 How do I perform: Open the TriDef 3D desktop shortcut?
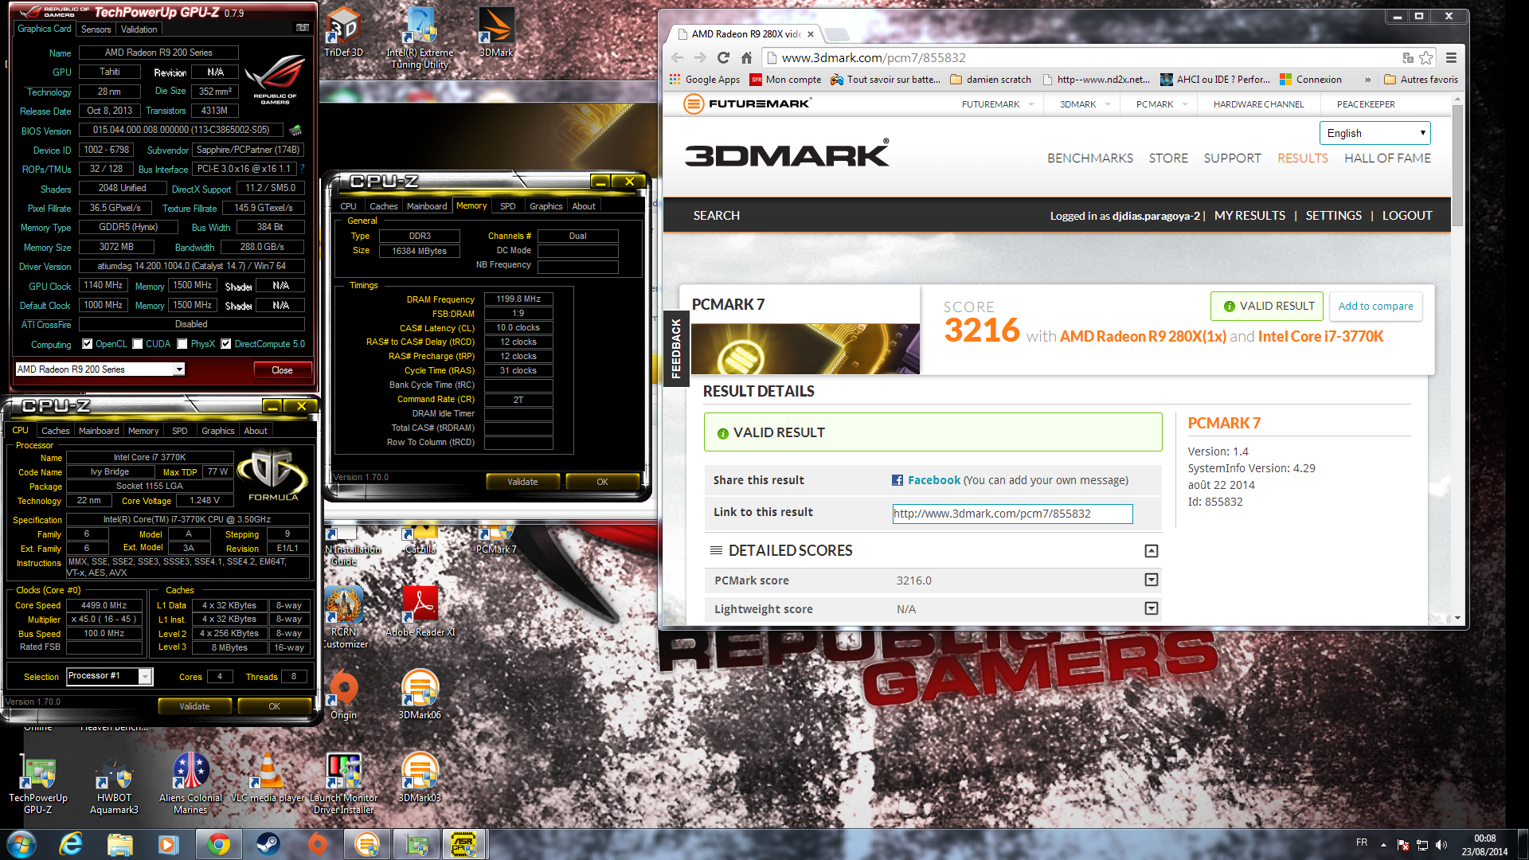click(343, 32)
